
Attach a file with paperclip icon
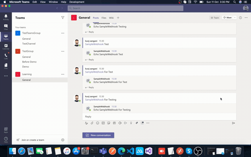(92, 123)
